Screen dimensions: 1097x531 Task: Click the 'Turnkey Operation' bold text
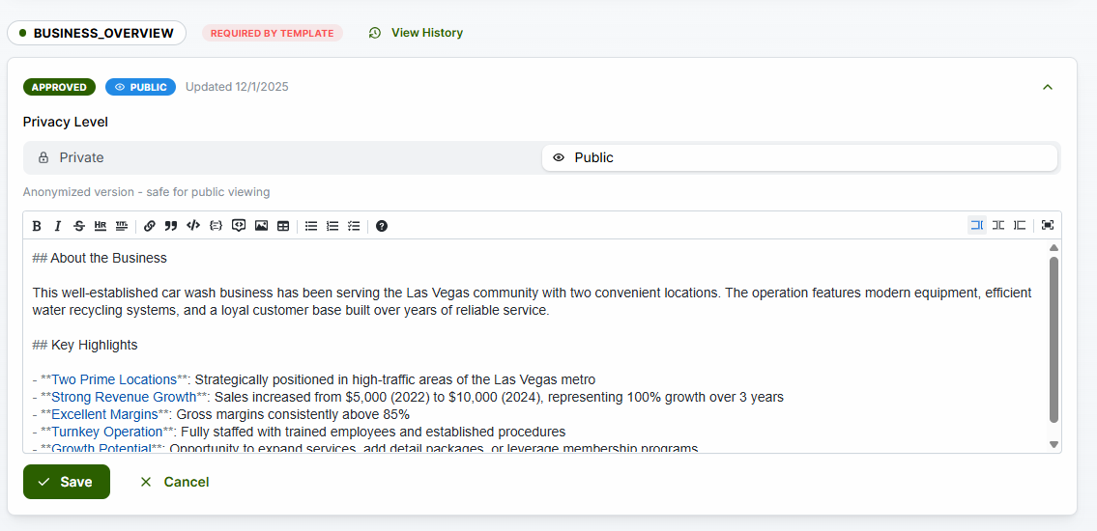(107, 432)
